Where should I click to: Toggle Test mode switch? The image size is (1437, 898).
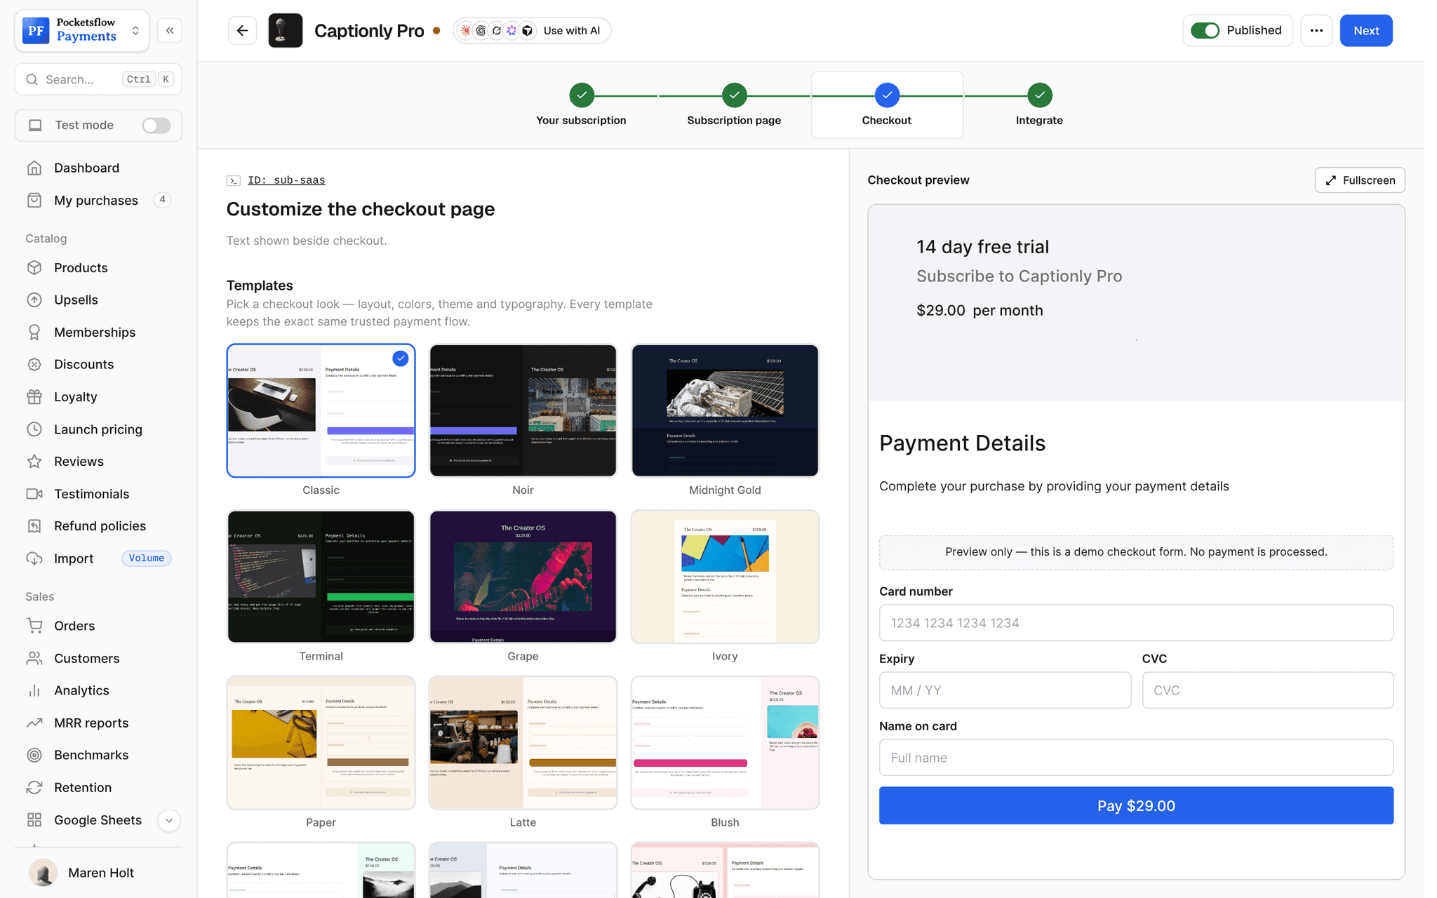156,125
